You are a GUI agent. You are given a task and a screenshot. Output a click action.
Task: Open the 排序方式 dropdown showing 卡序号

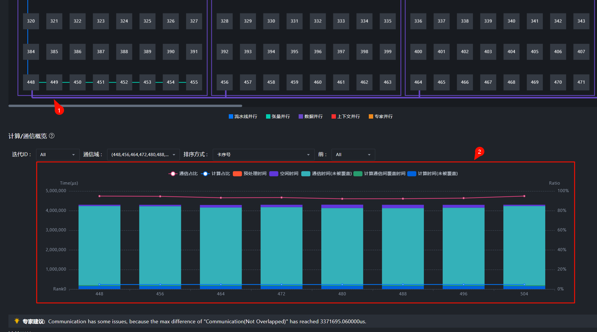(263, 155)
